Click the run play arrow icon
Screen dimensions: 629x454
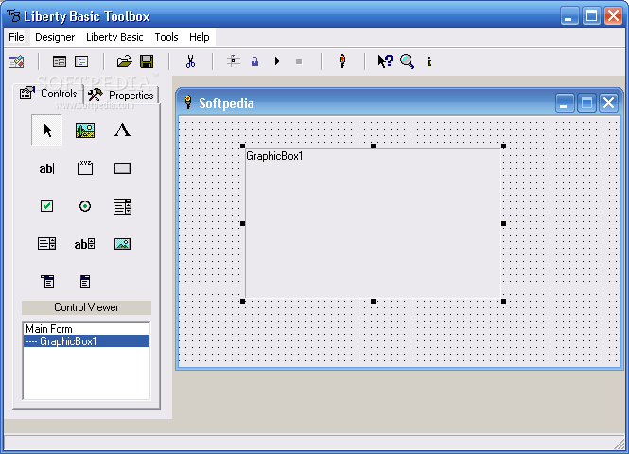pyautogui.click(x=277, y=61)
